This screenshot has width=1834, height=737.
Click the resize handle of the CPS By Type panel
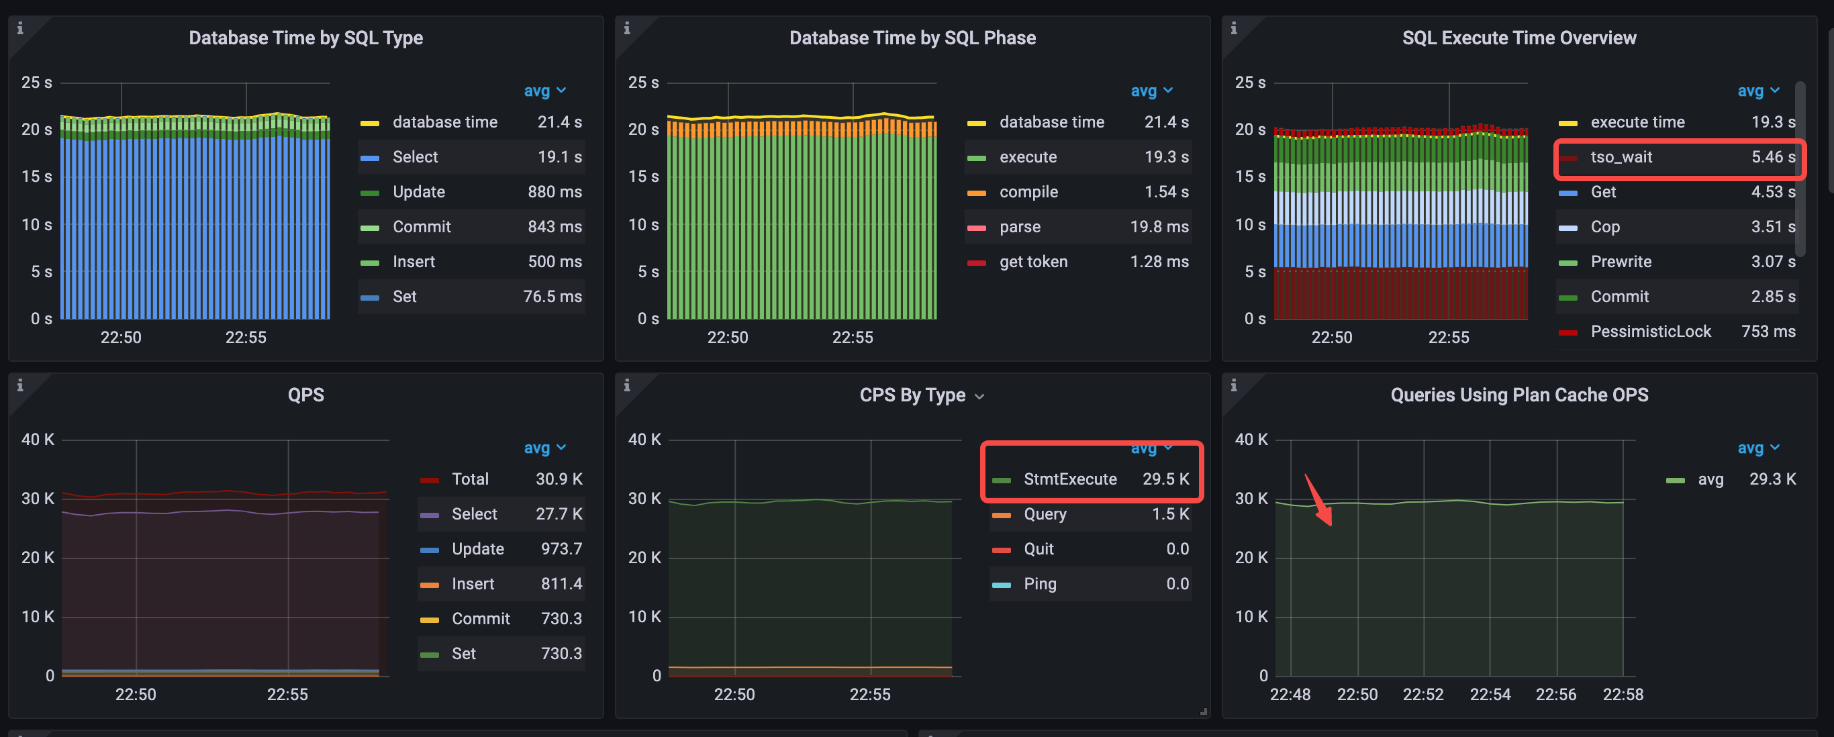click(x=1202, y=711)
